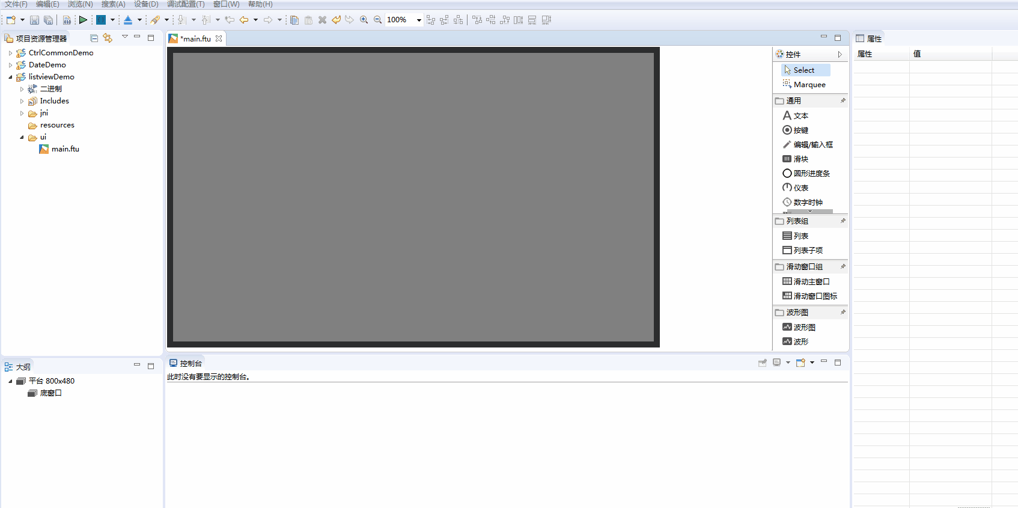This screenshot has width=1018, height=508.
Task: Zoom out with the magnifier minus icon
Action: click(x=377, y=20)
